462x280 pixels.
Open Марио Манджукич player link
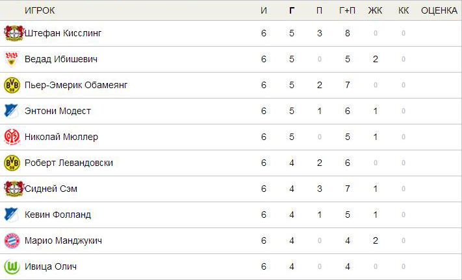pos(63,240)
